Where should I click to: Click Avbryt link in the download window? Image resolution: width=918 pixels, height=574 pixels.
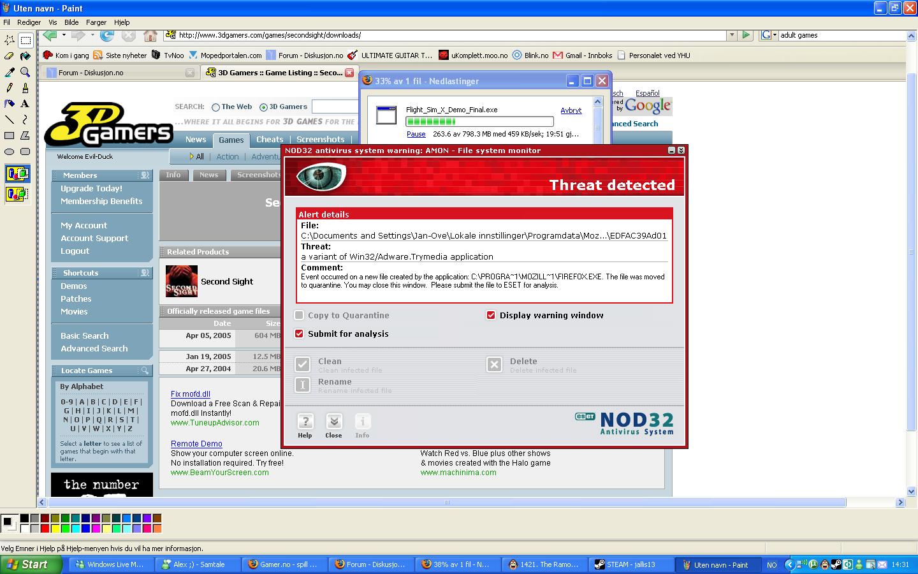571,110
